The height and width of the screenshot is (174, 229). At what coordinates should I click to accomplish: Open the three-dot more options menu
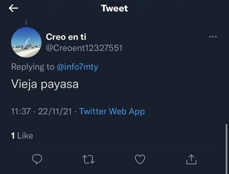[213, 37]
